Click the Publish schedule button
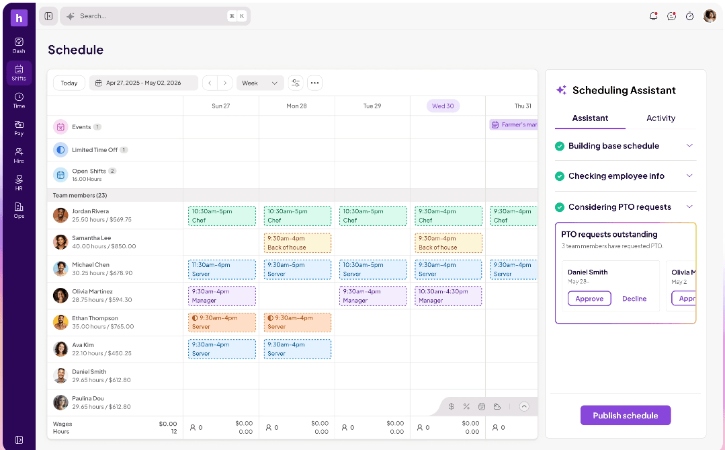This screenshot has height=450, width=725. coord(626,415)
